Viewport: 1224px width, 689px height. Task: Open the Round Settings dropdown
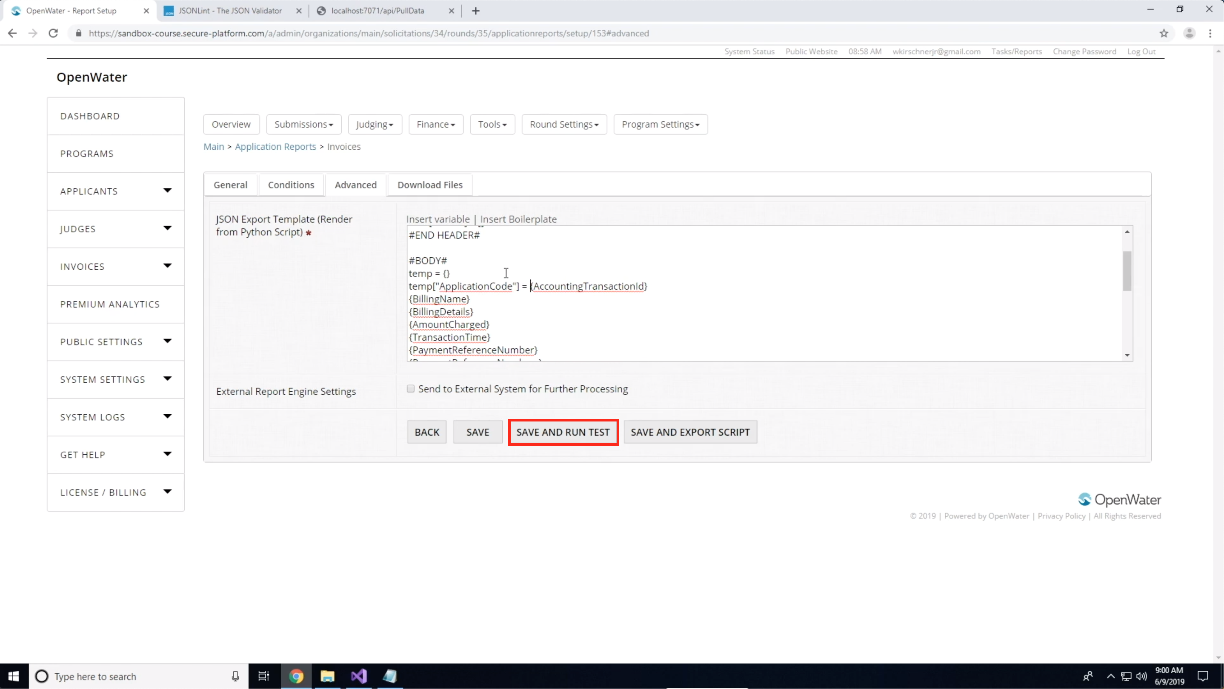564,125
